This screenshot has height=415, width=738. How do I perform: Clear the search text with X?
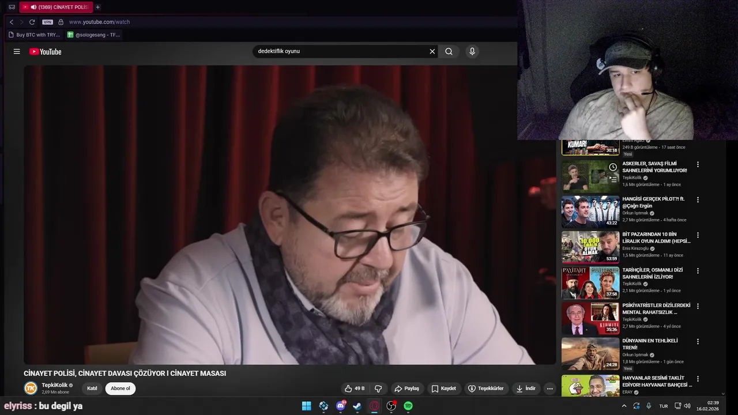[x=432, y=51]
